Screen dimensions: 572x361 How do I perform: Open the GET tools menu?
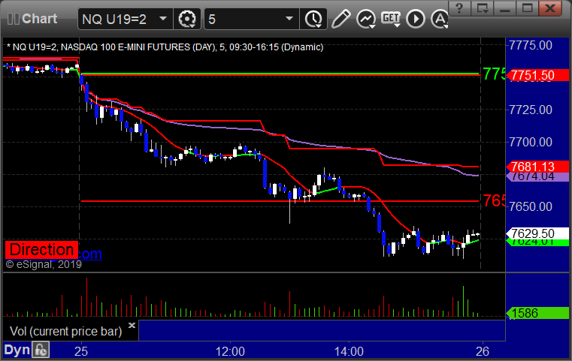pos(391,19)
